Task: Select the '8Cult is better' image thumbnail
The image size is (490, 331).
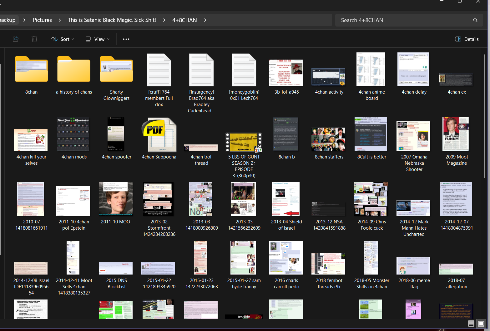Action: tap(371, 134)
